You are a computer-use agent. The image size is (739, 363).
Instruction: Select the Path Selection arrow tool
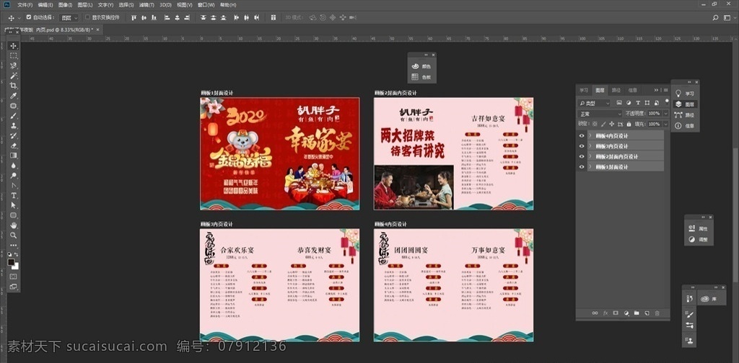click(14, 205)
